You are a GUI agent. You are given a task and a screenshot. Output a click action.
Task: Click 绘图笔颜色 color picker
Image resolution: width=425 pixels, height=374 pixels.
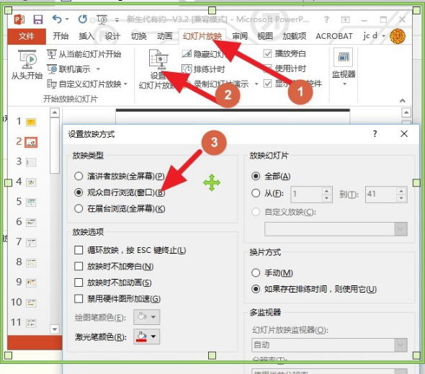(x=147, y=317)
